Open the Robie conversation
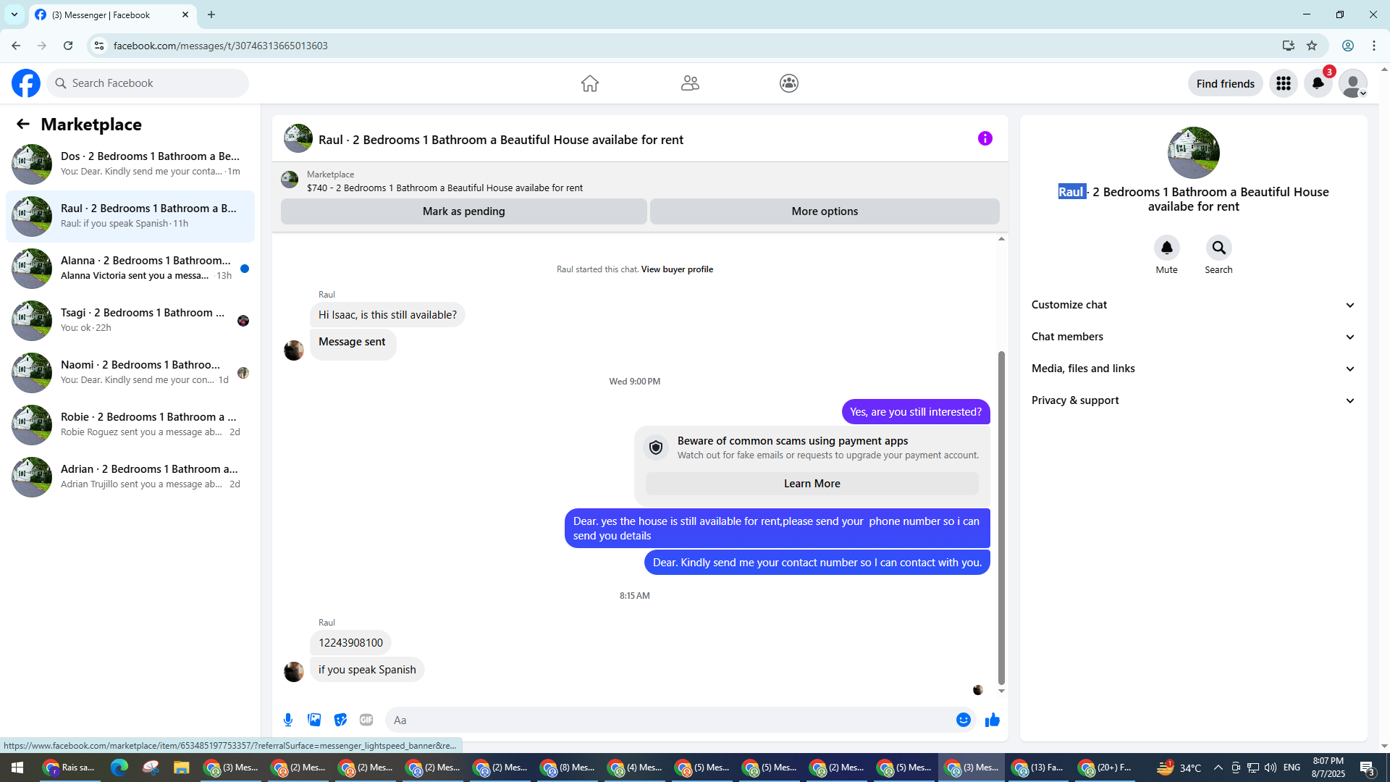The image size is (1390, 782). (130, 425)
